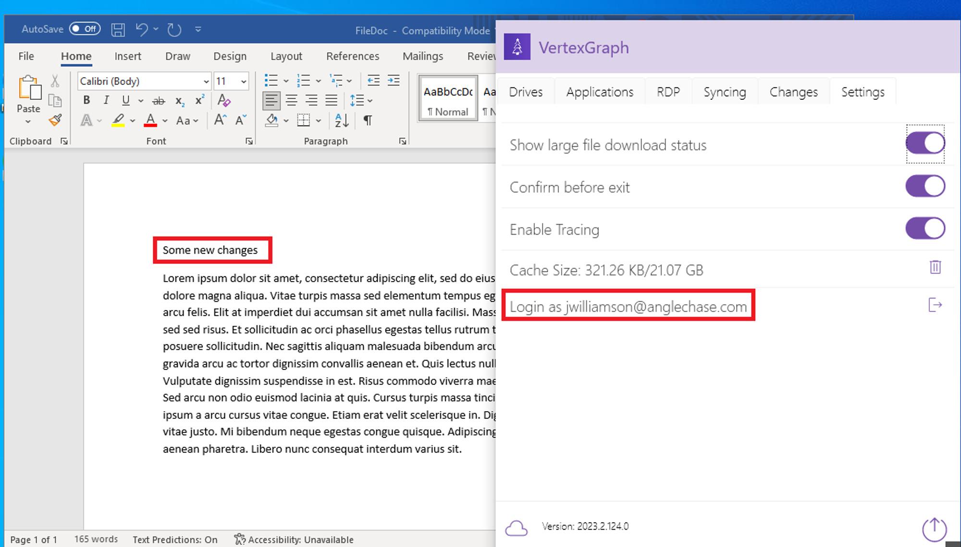Apply Bold formatting
This screenshot has width=961, height=547.
[86, 100]
